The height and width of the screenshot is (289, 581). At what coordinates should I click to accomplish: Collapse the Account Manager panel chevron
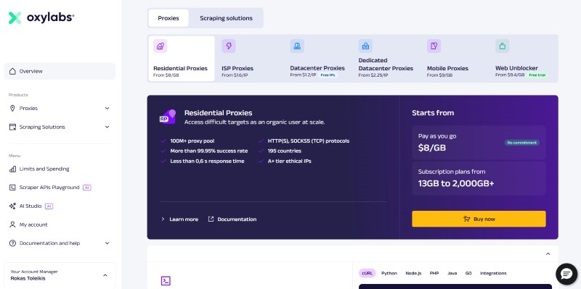click(x=105, y=275)
